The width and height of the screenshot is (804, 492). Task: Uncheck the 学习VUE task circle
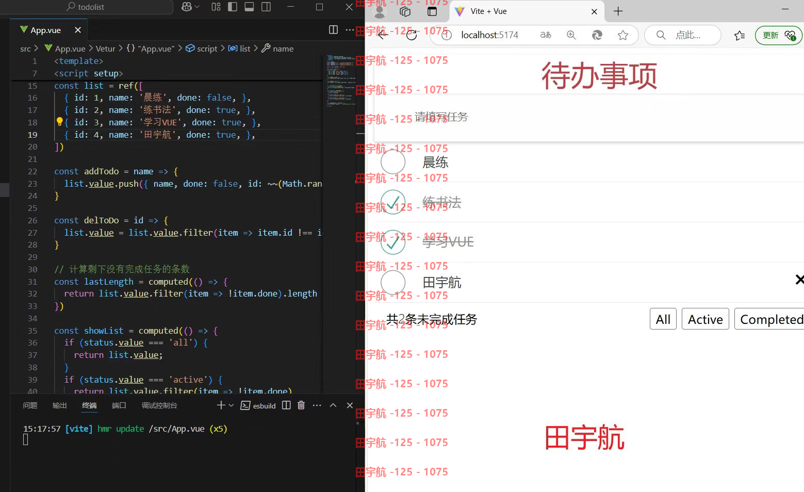(x=393, y=242)
